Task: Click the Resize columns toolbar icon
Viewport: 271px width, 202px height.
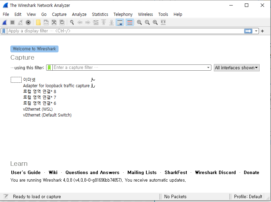Action: tap(163, 22)
